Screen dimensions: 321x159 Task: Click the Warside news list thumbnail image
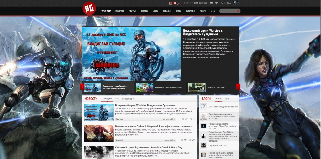(99, 112)
